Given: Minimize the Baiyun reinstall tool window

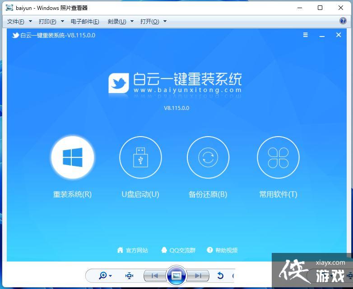Looking at the screenshot, I should pos(322,36).
